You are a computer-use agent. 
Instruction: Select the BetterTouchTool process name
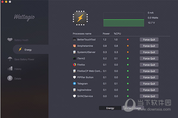(86, 39)
